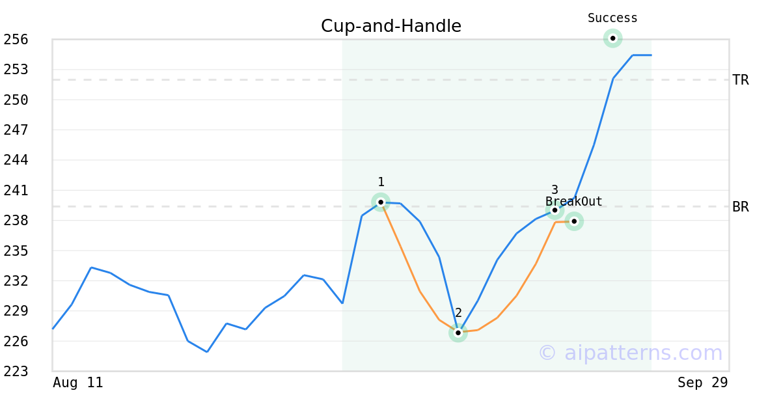Image resolution: width=781 pixels, height=410 pixels.
Task: Click the 256 price axis label
Action: [x=16, y=40]
